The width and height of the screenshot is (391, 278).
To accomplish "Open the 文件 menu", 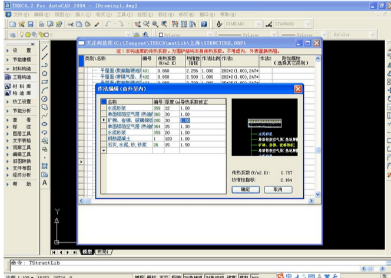I will 21,15.
